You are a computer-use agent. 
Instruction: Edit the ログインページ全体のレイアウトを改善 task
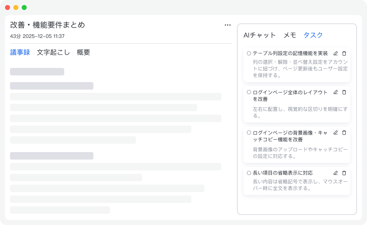(x=335, y=92)
